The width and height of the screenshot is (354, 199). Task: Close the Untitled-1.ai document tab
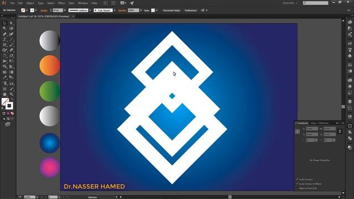73,17
